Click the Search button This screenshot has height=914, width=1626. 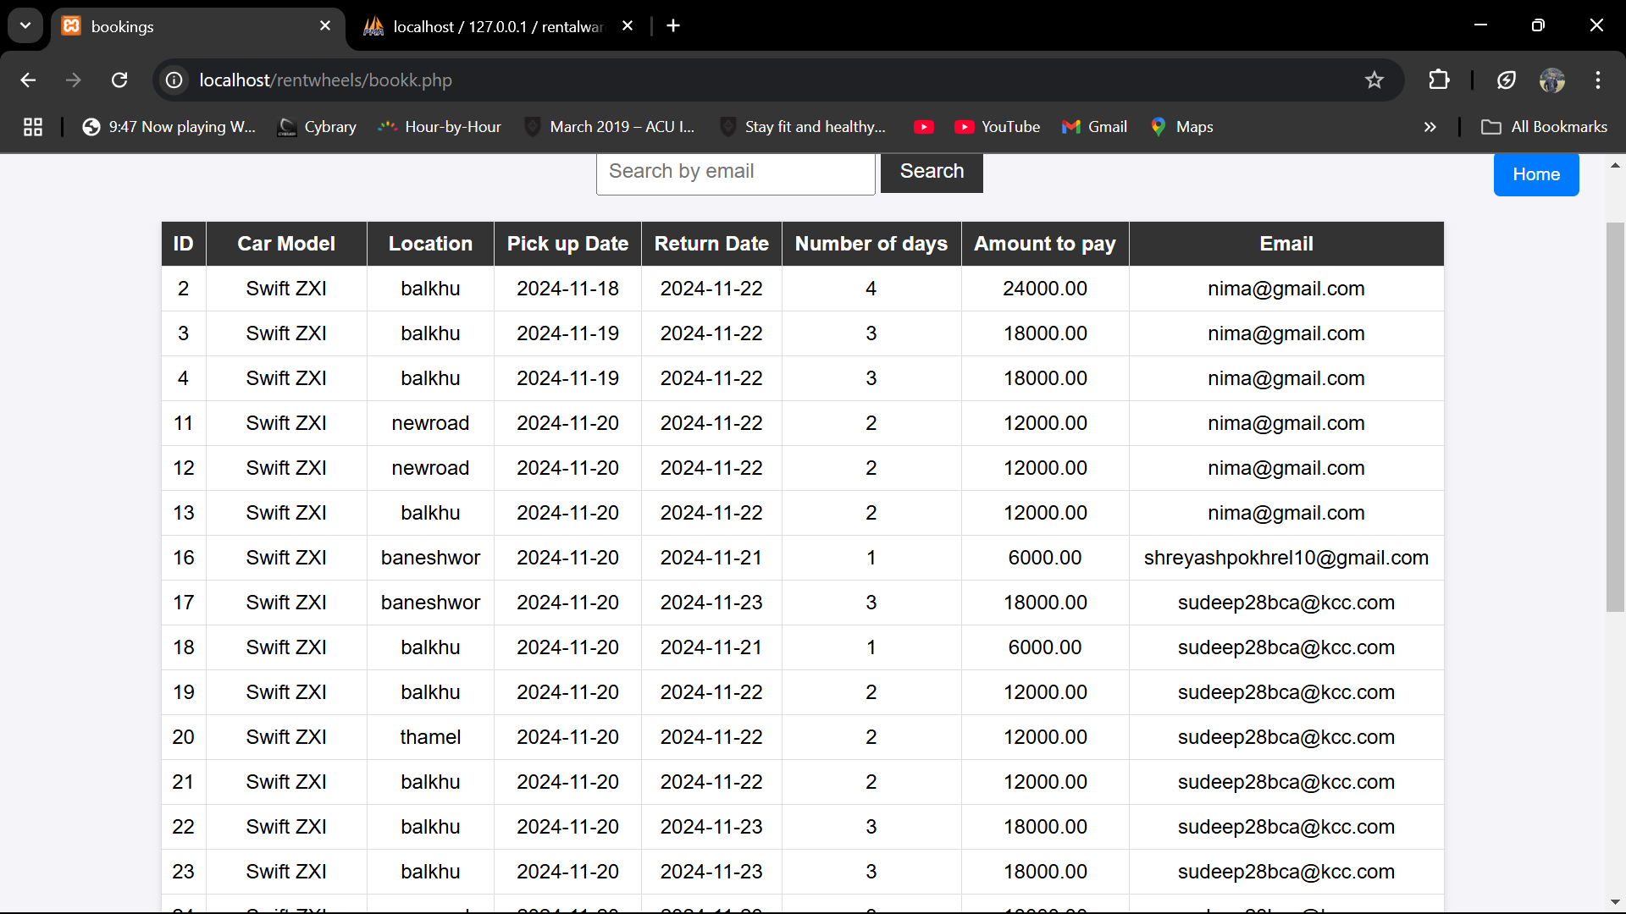coord(932,172)
